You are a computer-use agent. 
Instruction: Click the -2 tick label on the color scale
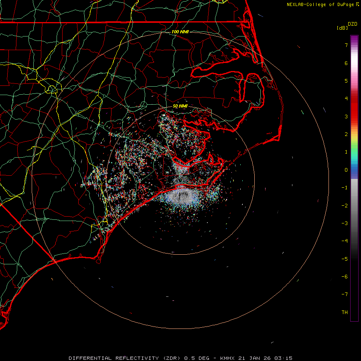(345, 206)
